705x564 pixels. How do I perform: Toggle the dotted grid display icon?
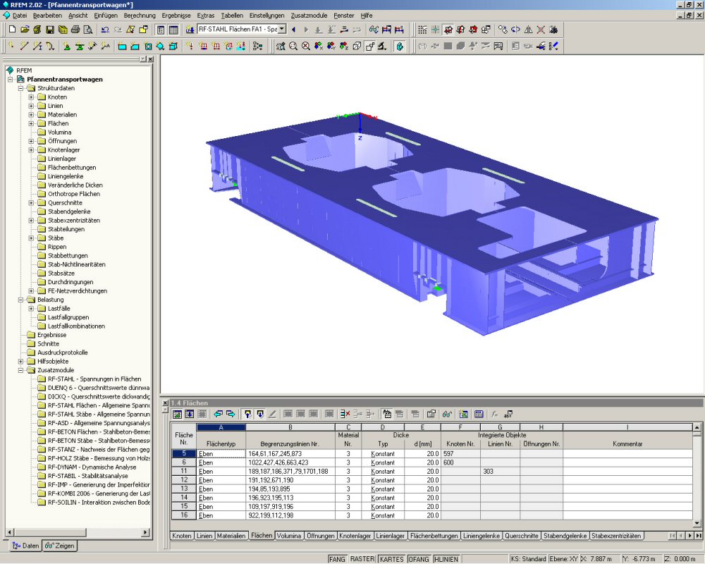point(422,30)
